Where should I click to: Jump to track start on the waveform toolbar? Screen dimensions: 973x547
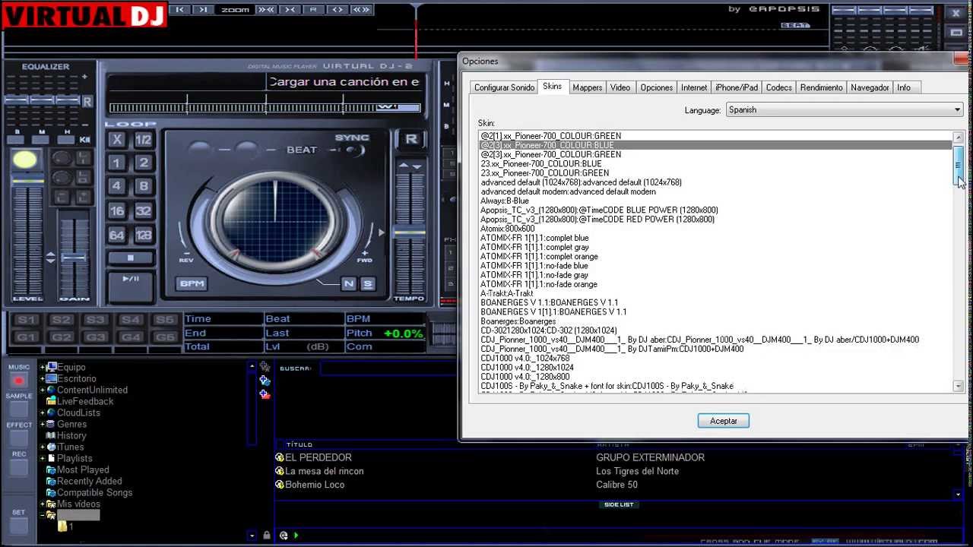(x=180, y=9)
